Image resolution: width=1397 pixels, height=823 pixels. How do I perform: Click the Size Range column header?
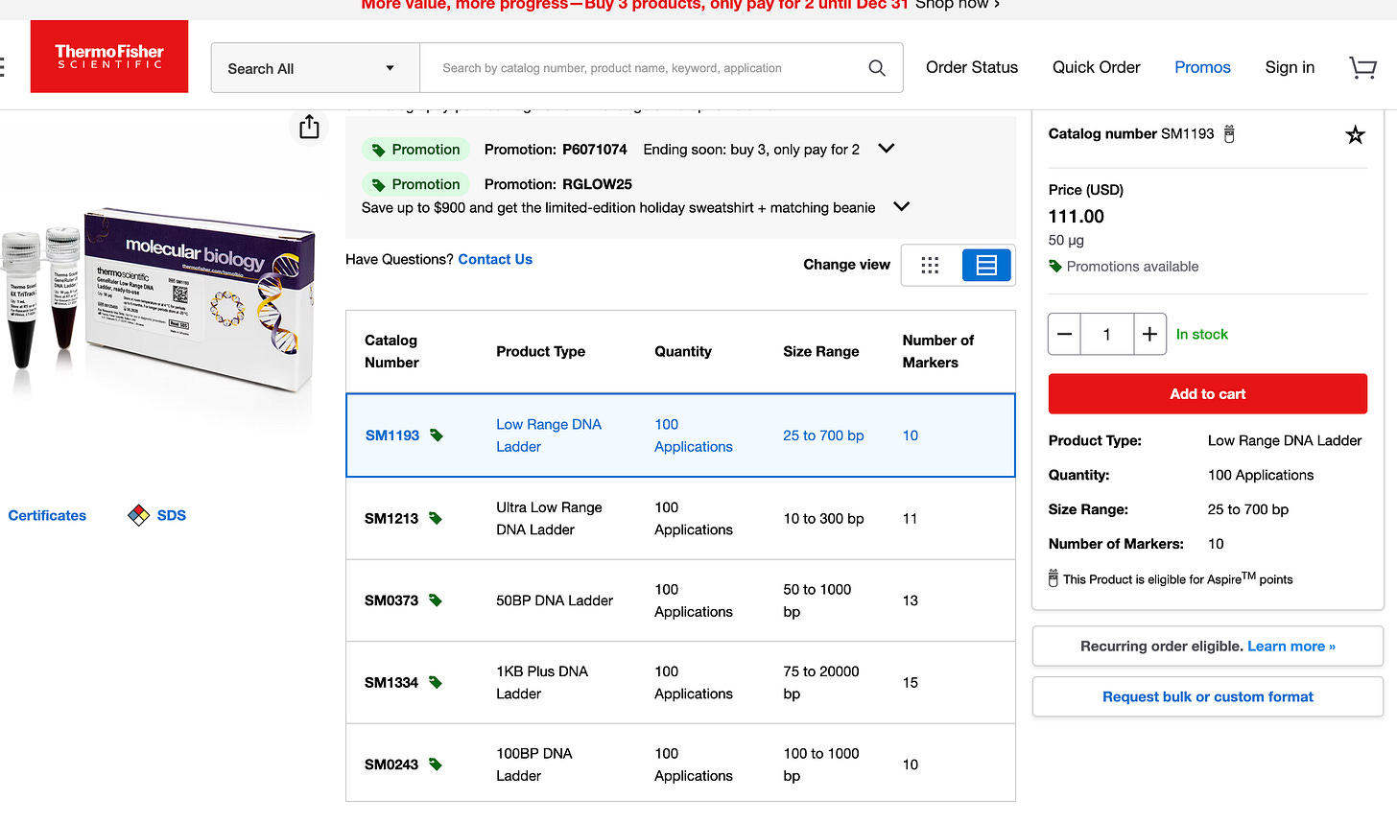(x=820, y=351)
